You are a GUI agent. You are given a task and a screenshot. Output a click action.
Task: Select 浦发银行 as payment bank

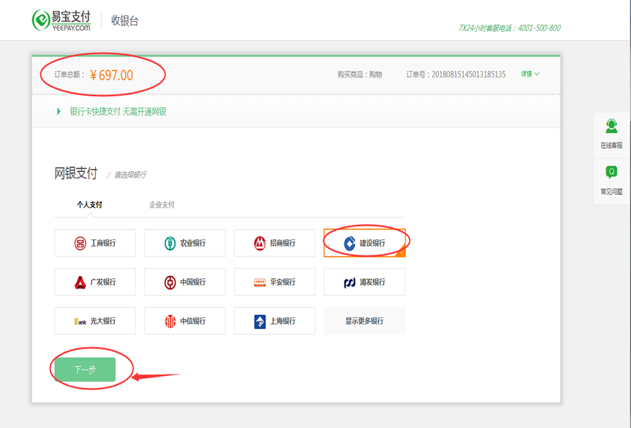pyautogui.click(x=364, y=282)
